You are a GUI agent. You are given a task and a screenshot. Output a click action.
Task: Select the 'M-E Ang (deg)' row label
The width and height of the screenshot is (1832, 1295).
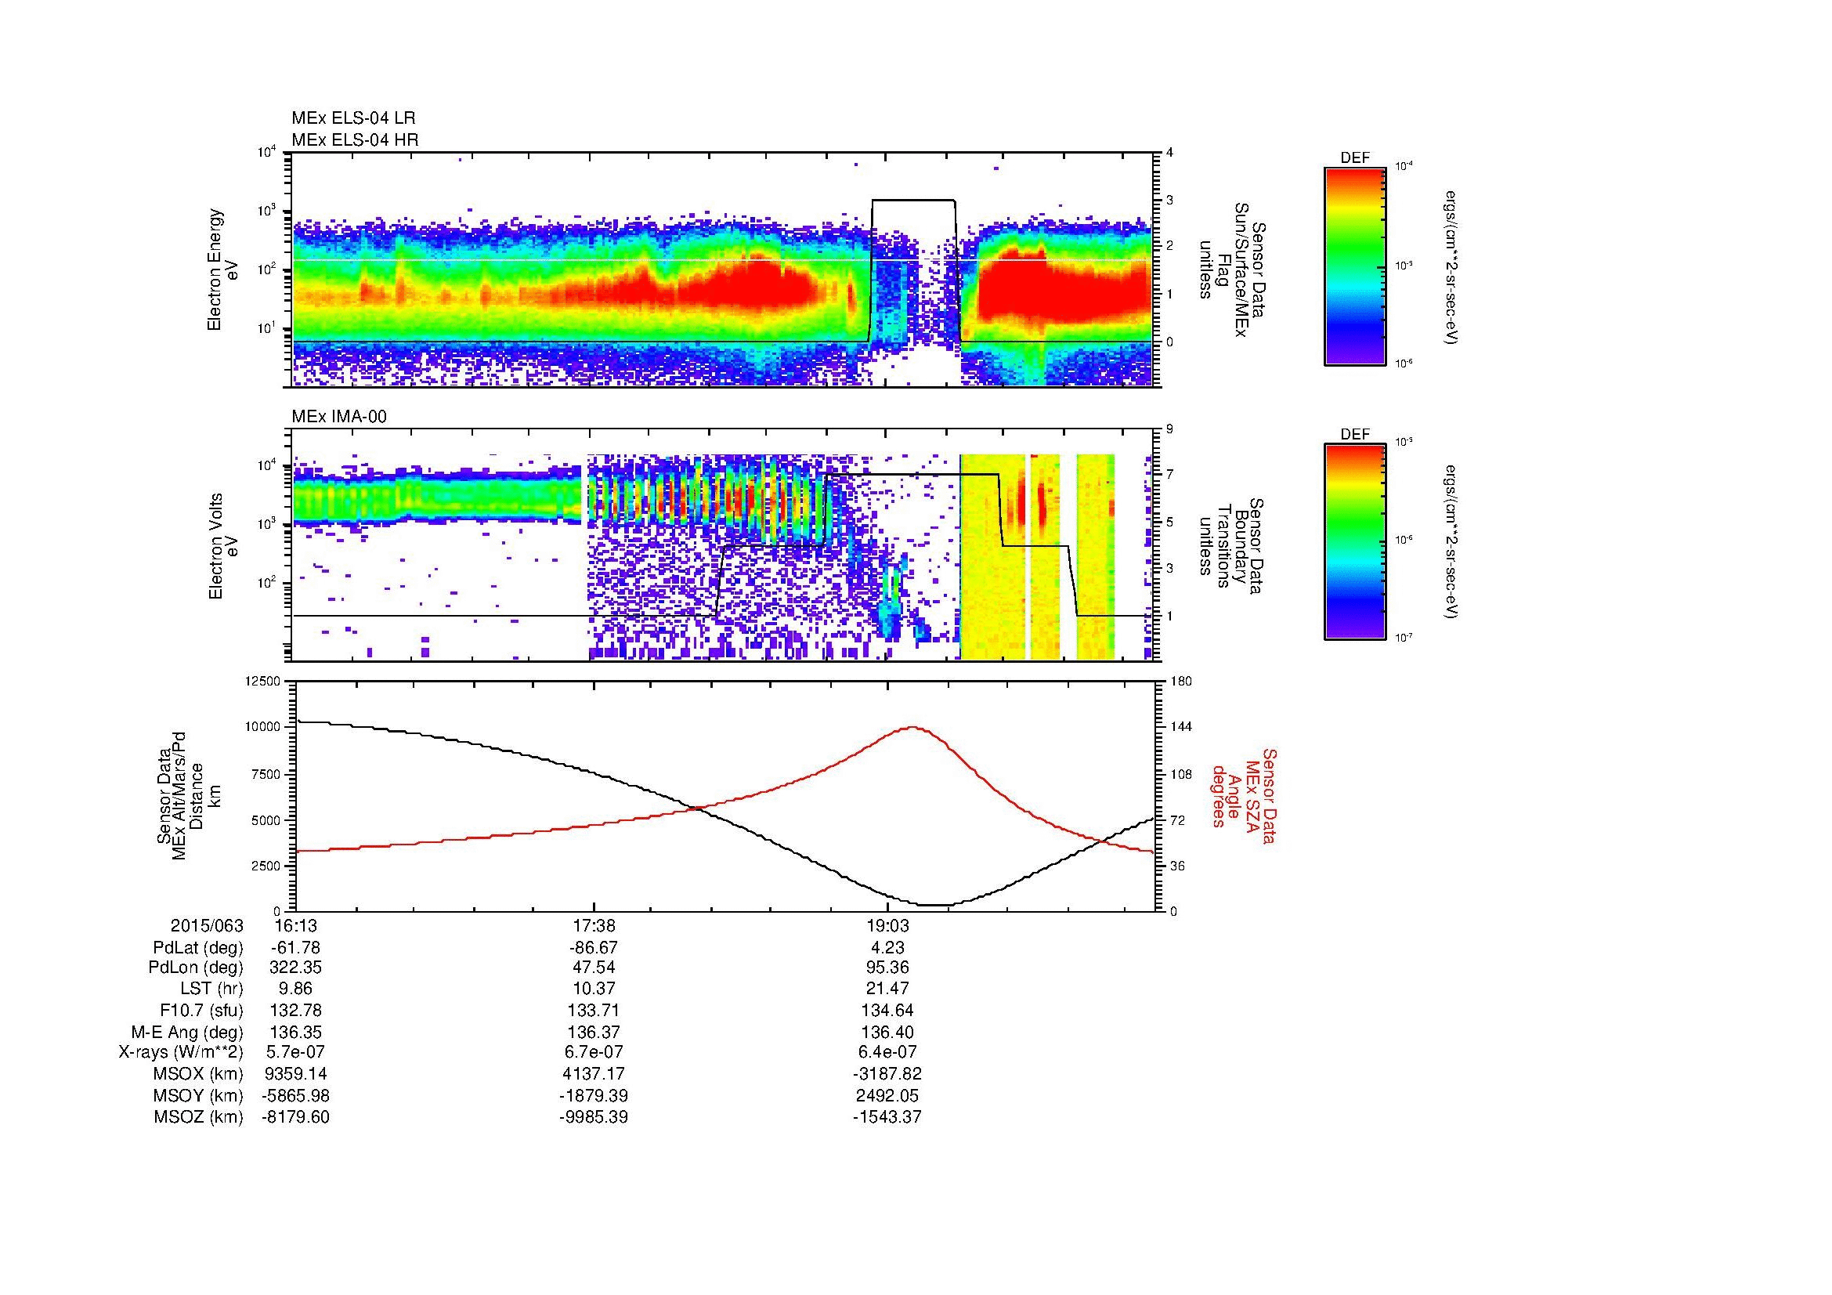point(187,1033)
